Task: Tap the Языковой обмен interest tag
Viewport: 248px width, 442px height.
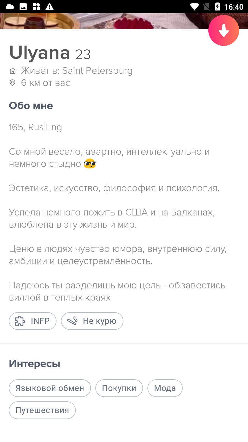Action: pyautogui.click(x=50, y=388)
